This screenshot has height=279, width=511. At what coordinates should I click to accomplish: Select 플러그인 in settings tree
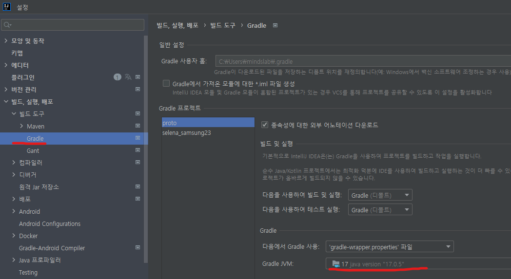coord(23,77)
